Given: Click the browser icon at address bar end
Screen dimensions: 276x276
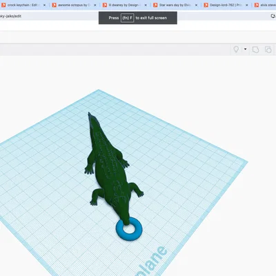Looking at the screenshot, I should coord(273,16).
